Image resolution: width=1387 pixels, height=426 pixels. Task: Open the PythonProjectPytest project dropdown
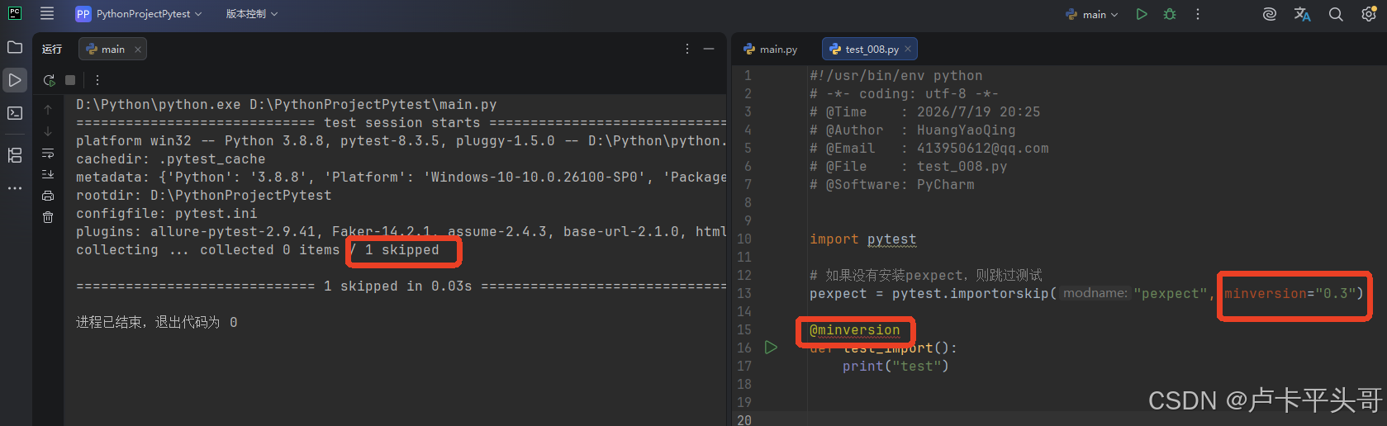[x=139, y=14]
